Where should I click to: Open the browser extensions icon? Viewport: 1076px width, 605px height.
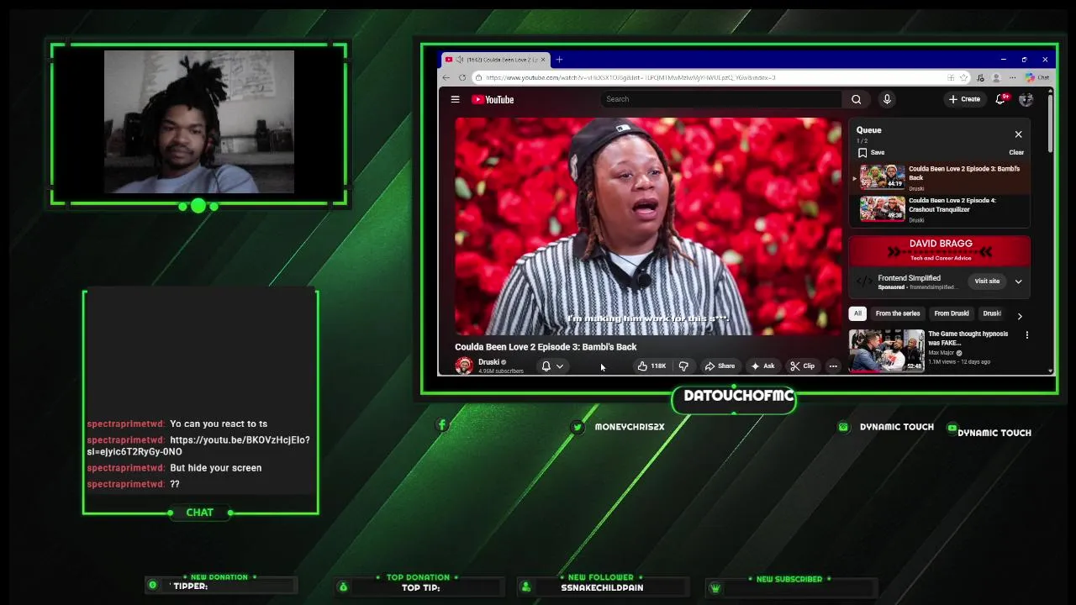coord(980,77)
